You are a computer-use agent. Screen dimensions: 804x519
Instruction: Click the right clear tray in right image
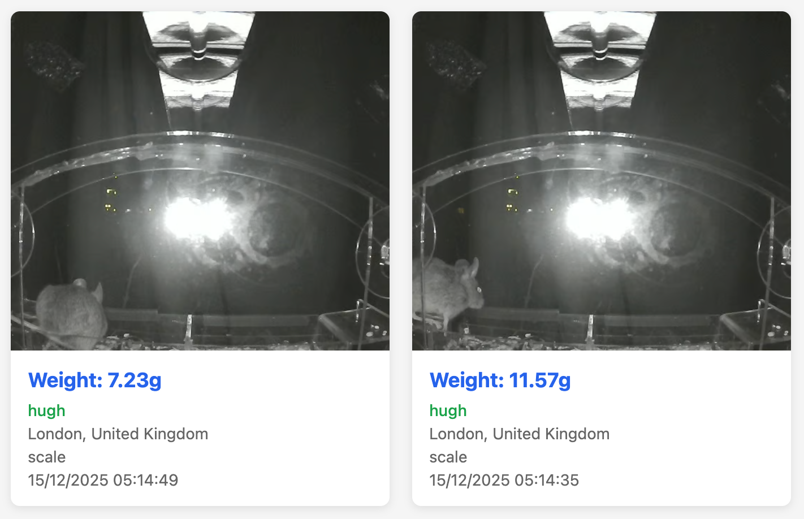(x=755, y=328)
